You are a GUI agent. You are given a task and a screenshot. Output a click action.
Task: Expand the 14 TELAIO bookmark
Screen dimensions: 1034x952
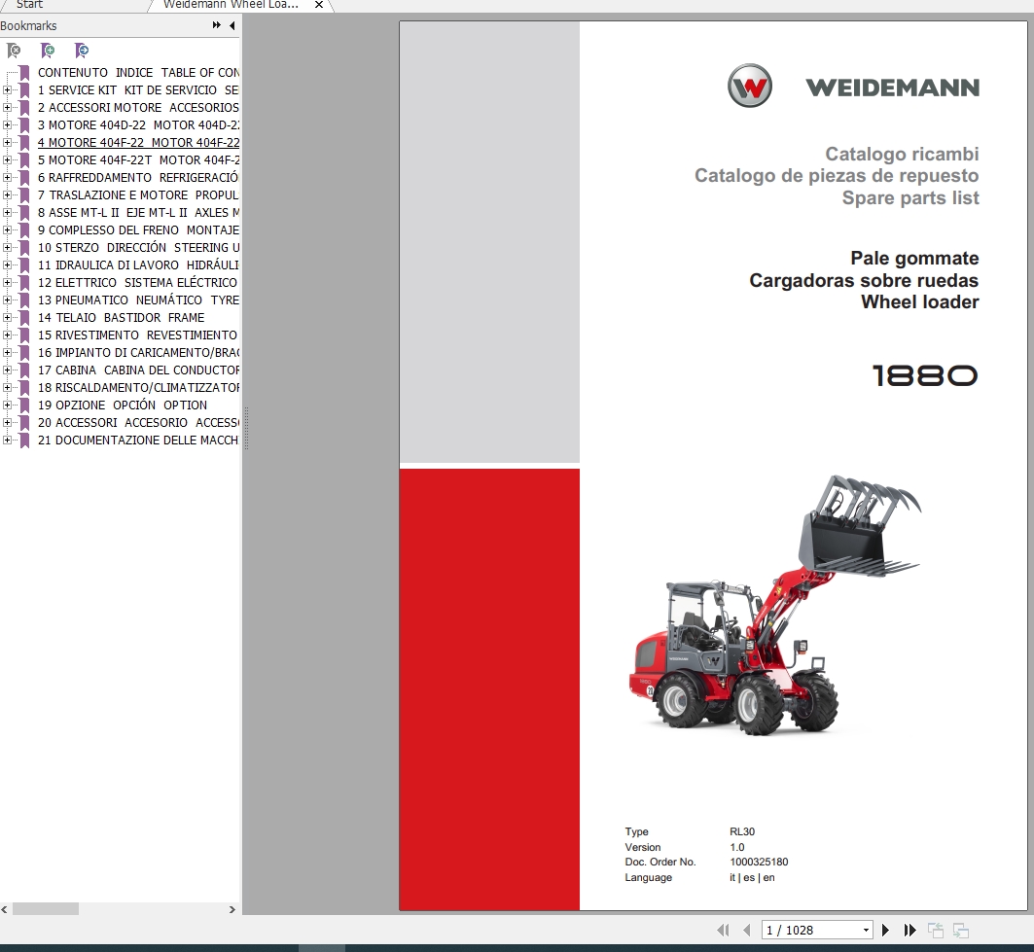(x=7, y=318)
